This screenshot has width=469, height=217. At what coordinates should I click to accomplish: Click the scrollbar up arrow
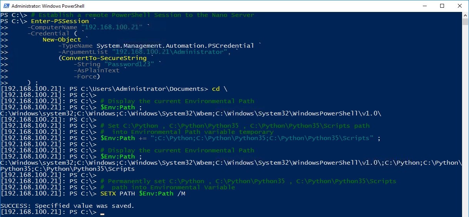465,15
